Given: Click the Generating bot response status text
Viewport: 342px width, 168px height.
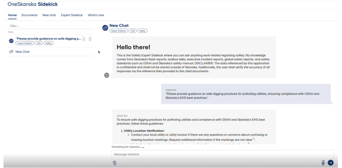Looking at the screenshot, I should tap(126, 147).
